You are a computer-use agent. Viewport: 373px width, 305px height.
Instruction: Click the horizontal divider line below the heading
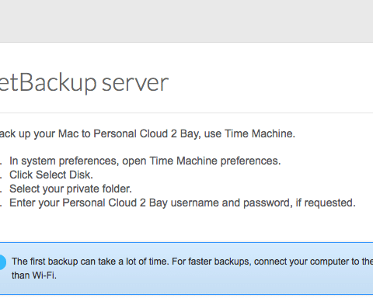pyautogui.click(x=186, y=113)
